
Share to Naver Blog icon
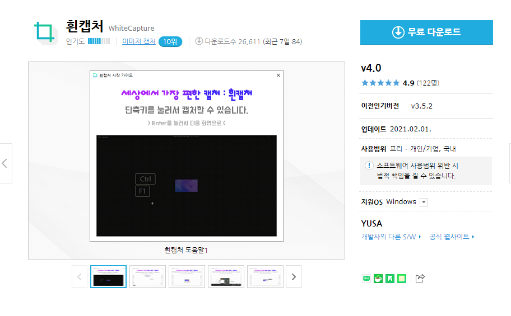[366, 279]
